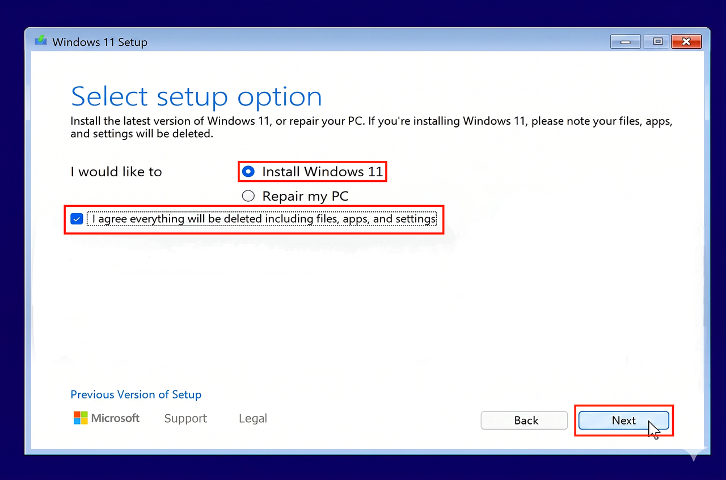The width and height of the screenshot is (726, 480).
Task: Click the Windows 11 Setup title bar icon
Action: [x=40, y=42]
